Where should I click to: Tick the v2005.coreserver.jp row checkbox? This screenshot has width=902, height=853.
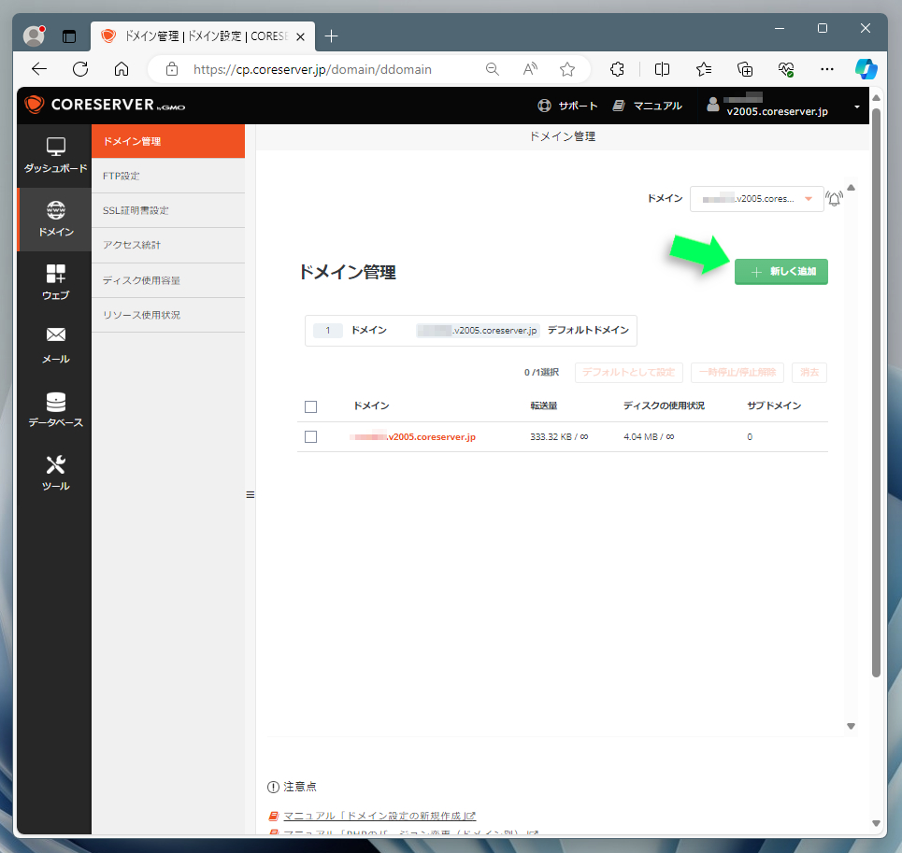[x=310, y=437]
